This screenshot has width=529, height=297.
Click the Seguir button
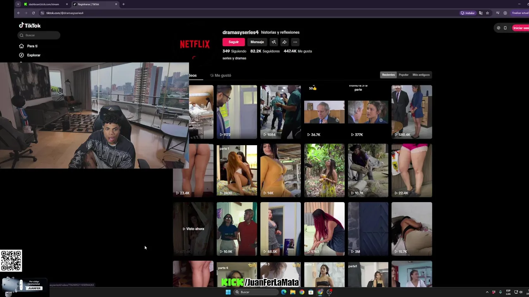coord(234,42)
